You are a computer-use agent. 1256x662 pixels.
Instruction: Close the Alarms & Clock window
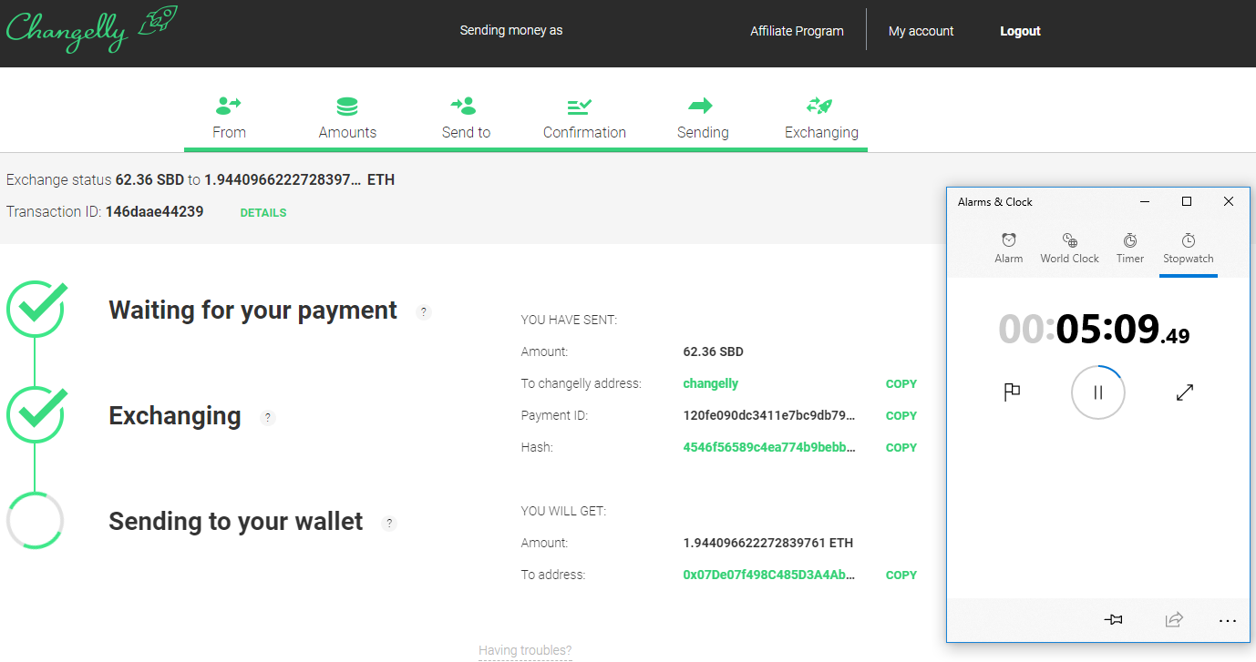pos(1229,201)
